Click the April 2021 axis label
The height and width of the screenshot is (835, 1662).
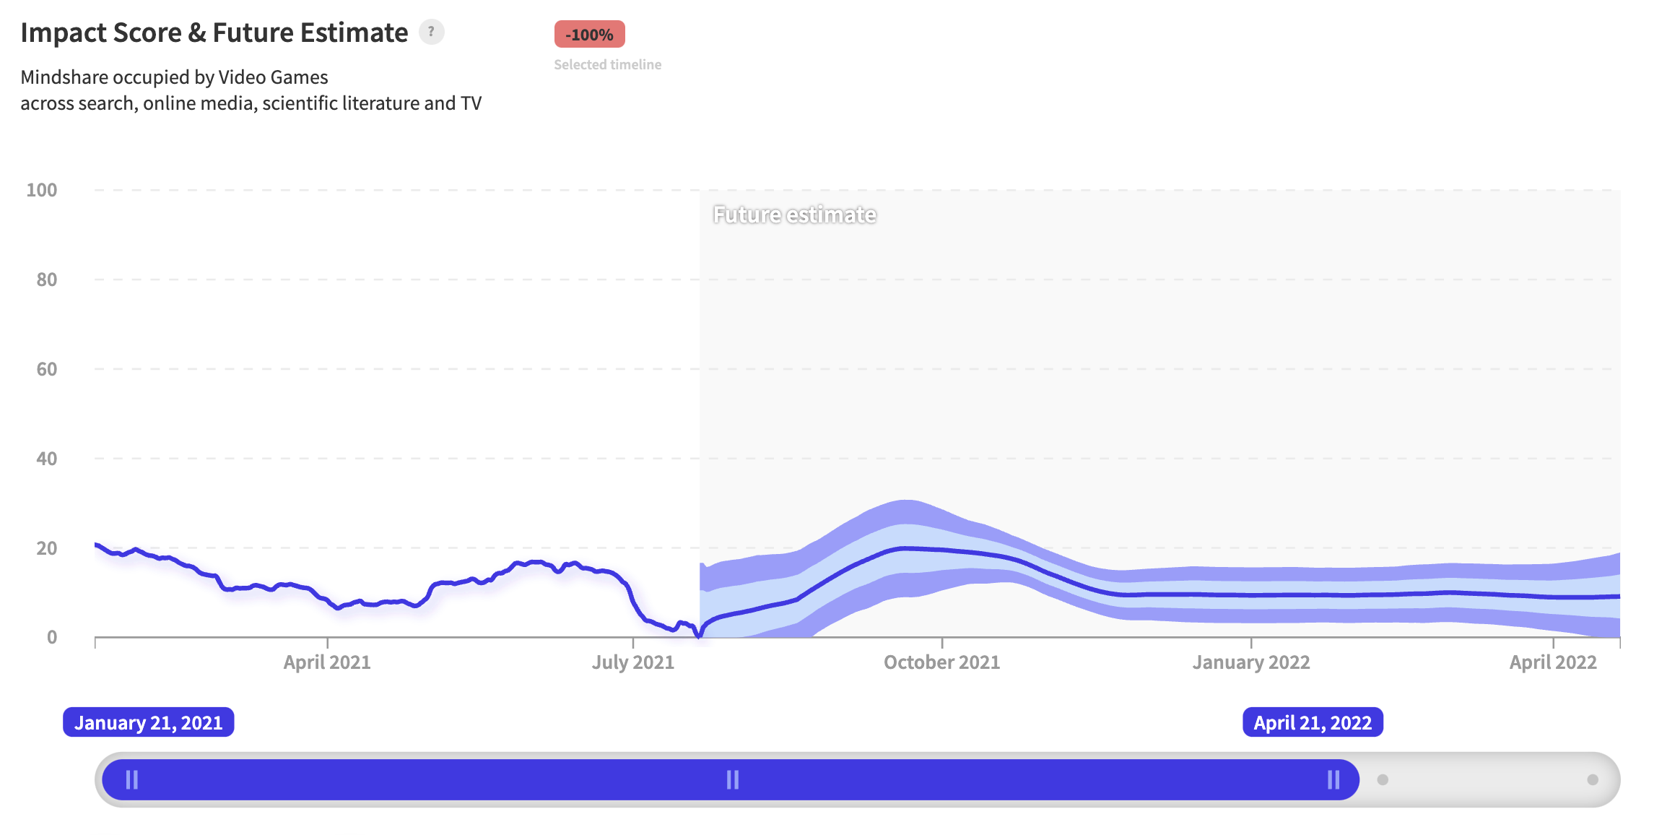[x=326, y=662]
